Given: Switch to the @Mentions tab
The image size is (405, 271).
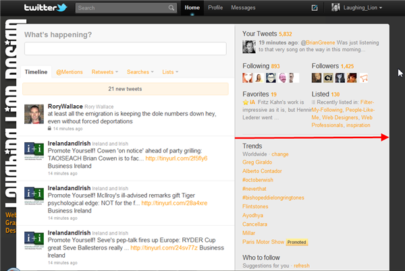Looking at the screenshot, I should pyautogui.click(x=69, y=71).
